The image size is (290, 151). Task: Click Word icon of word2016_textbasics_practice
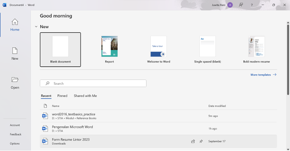click(x=45, y=116)
